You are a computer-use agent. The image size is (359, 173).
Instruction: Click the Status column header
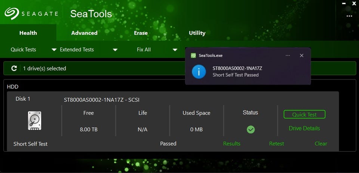pyautogui.click(x=251, y=113)
